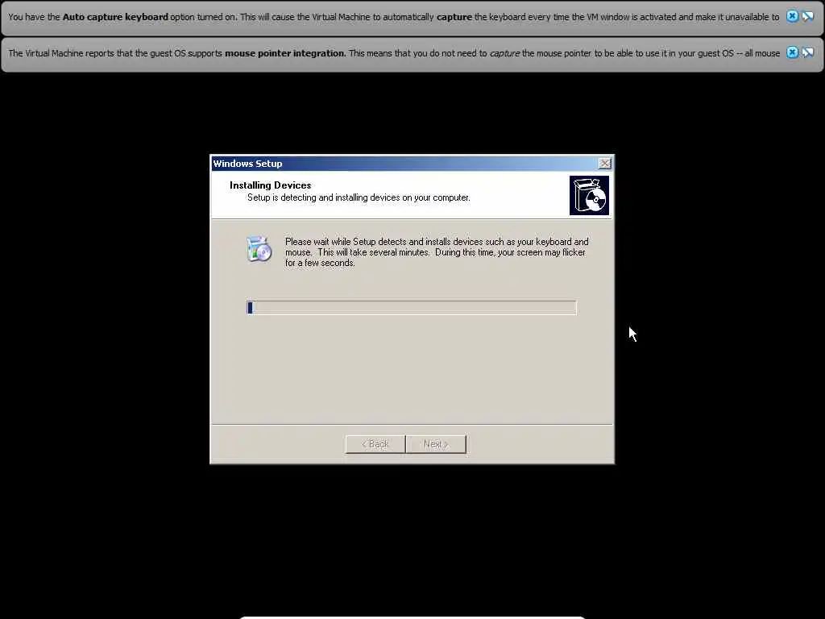The width and height of the screenshot is (825, 619).
Task: Click the small setup CD icon beside instructions
Action: click(x=259, y=249)
